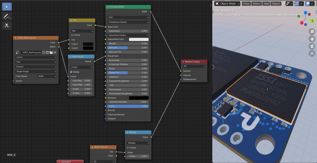Click the Subsurface Color white swatch
This screenshot has width=317, height=163.
(139, 39)
